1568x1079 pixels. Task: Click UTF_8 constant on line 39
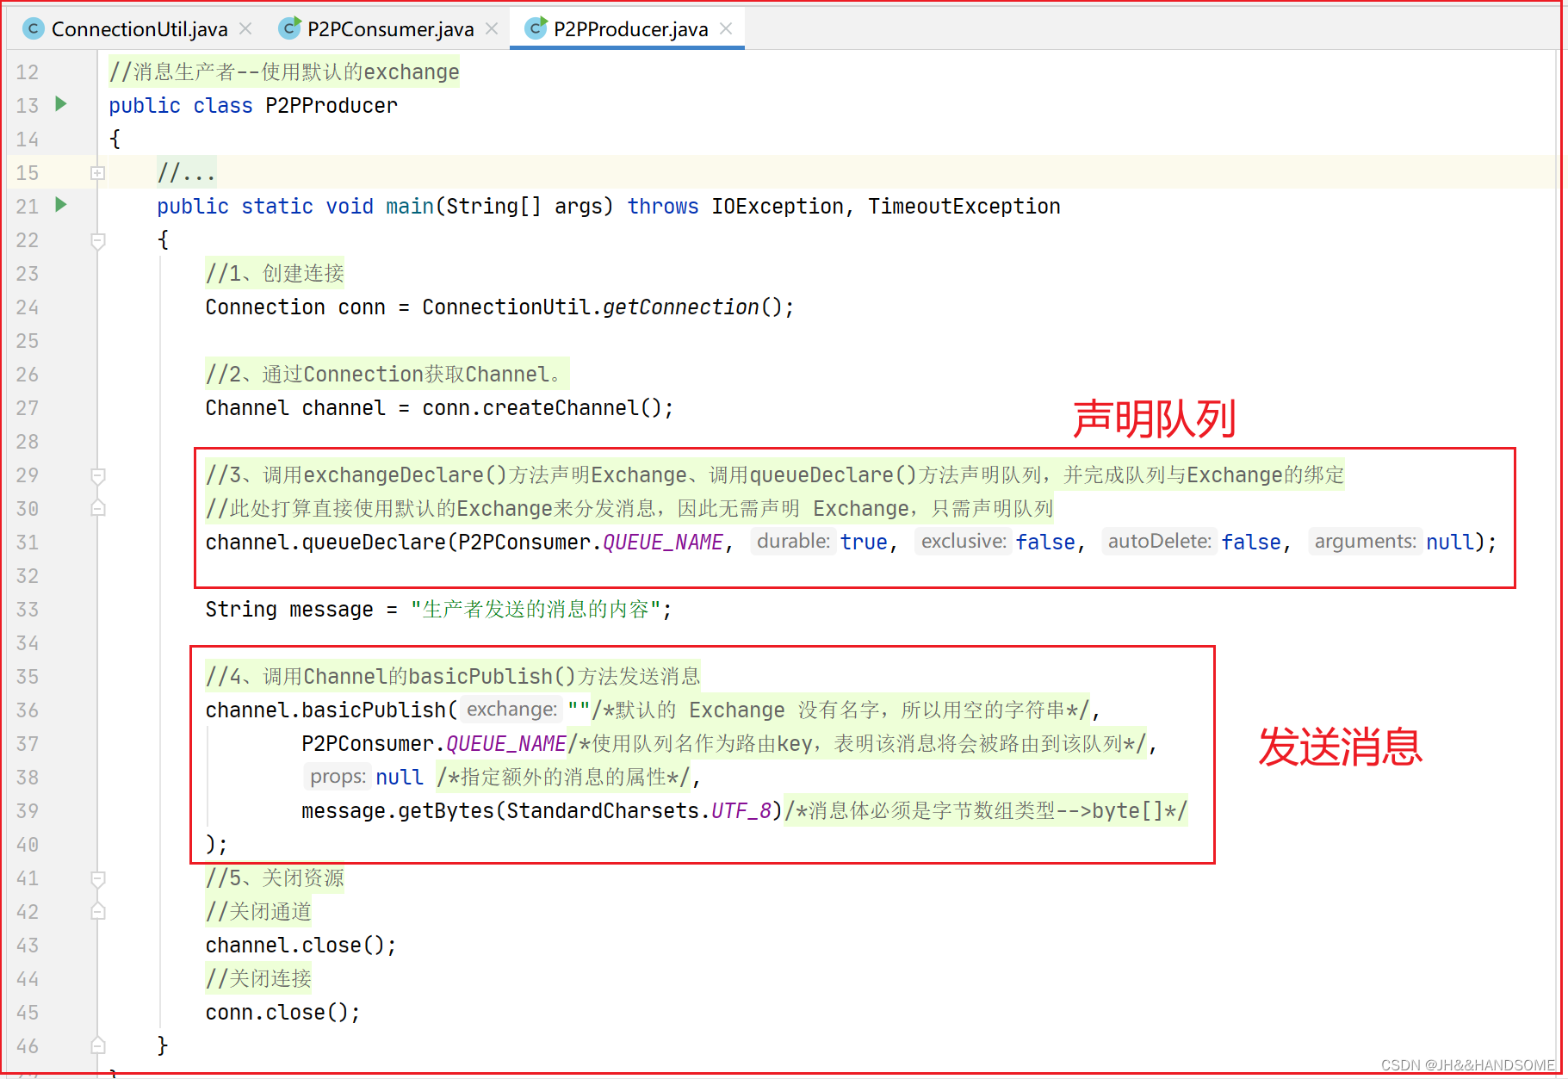tap(741, 811)
